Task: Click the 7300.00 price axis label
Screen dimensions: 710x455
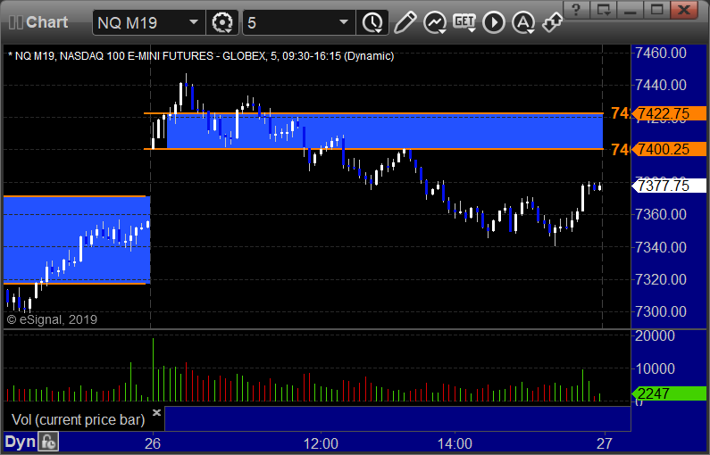Action: pos(661,311)
